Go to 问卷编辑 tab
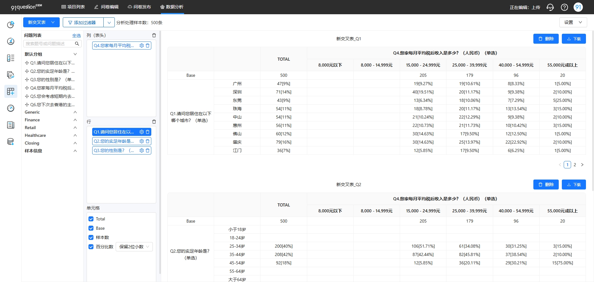594x282 pixels. pyautogui.click(x=106, y=7)
